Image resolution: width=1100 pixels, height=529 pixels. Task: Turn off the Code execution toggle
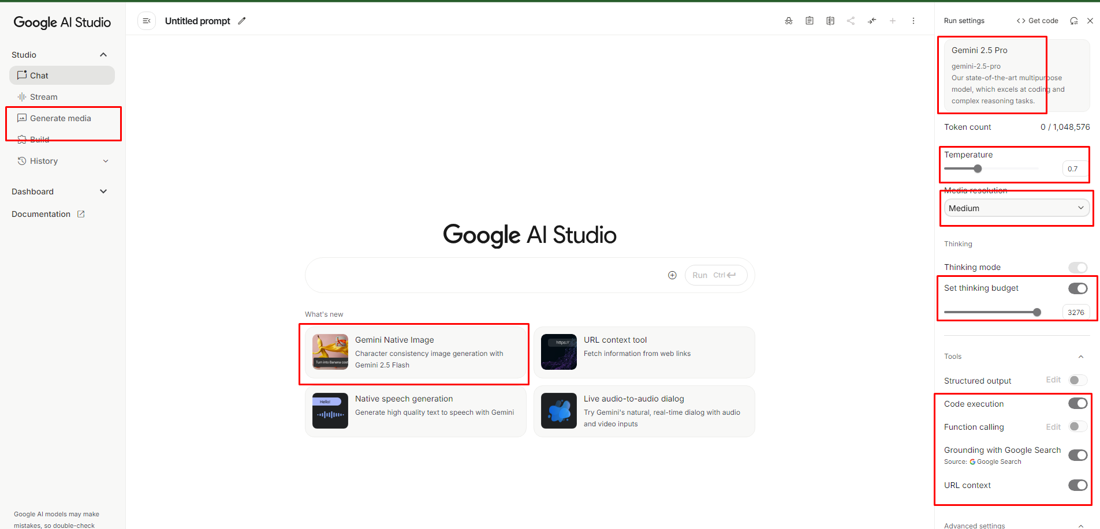tap(1078, 403)
